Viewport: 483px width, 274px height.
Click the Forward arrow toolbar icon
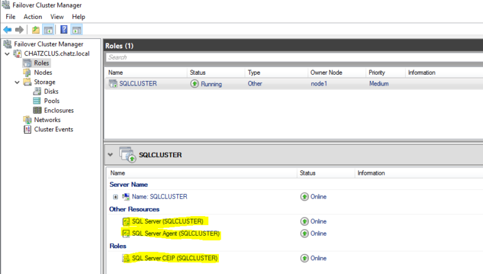(x=19, y=30)
